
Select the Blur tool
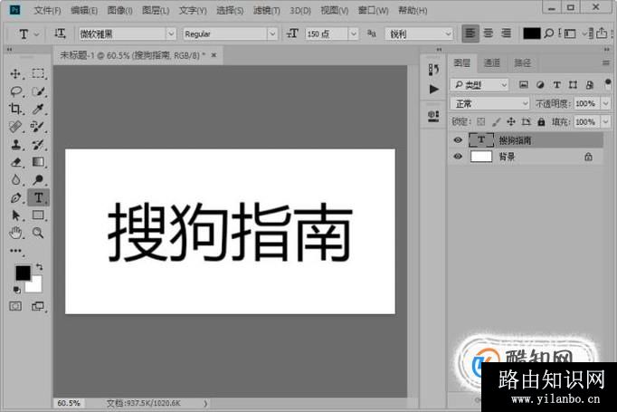tap(15, 179)
